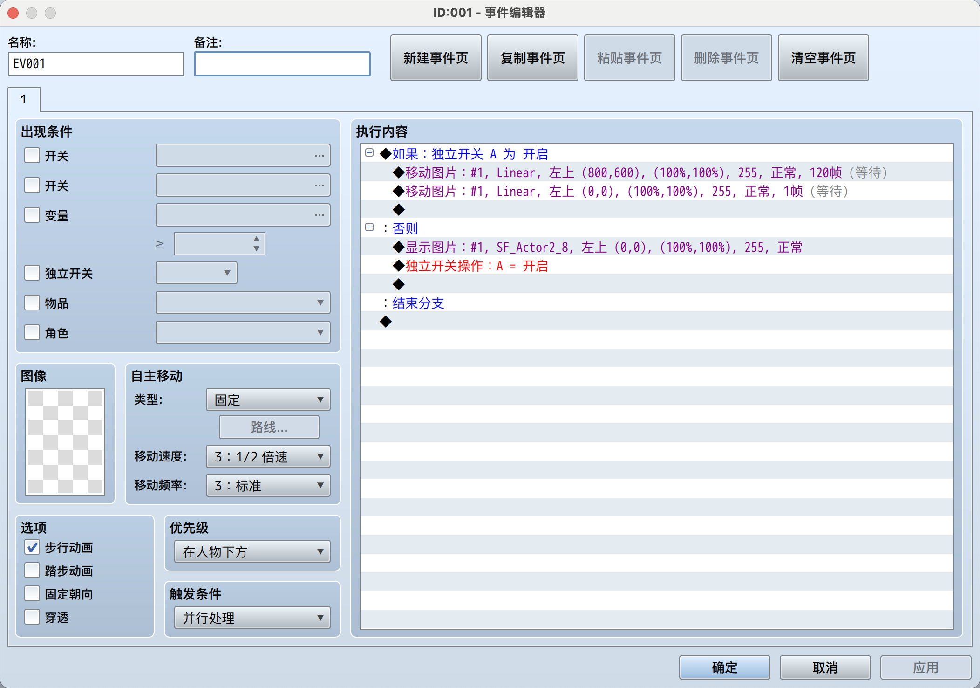Focus the 名称 field containing EV001
Viewport: 980px width, 688px height.
click(96, 63)
